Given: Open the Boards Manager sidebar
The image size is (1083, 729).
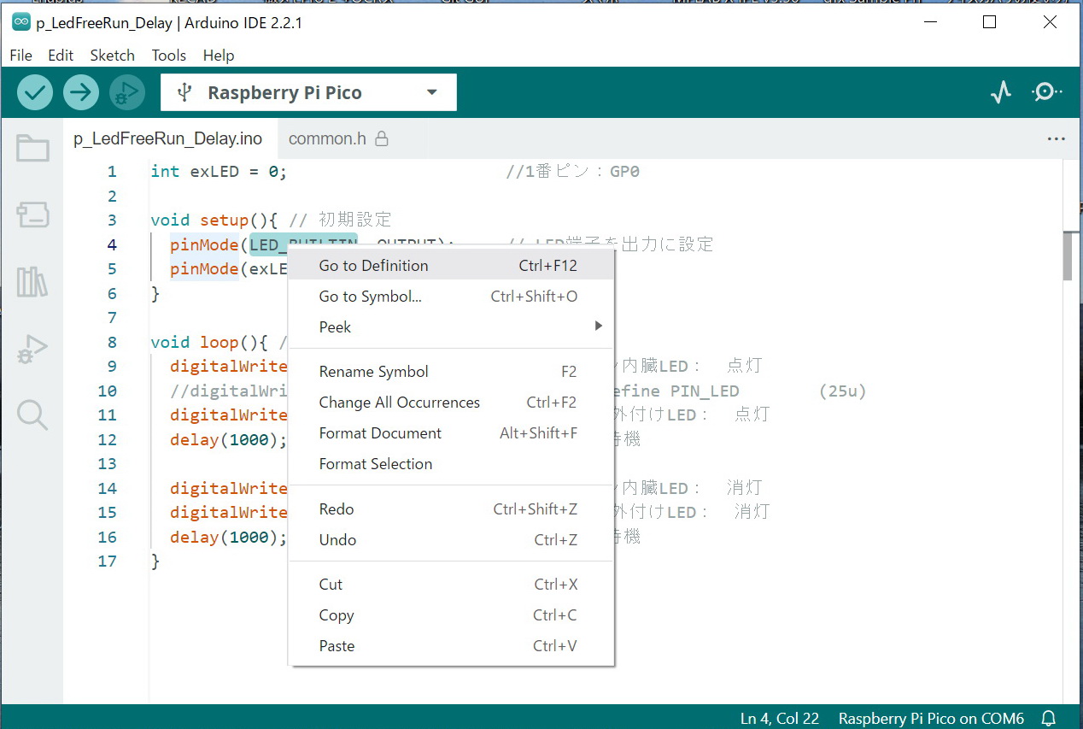Looking at the screenshot, I should 32,215.
